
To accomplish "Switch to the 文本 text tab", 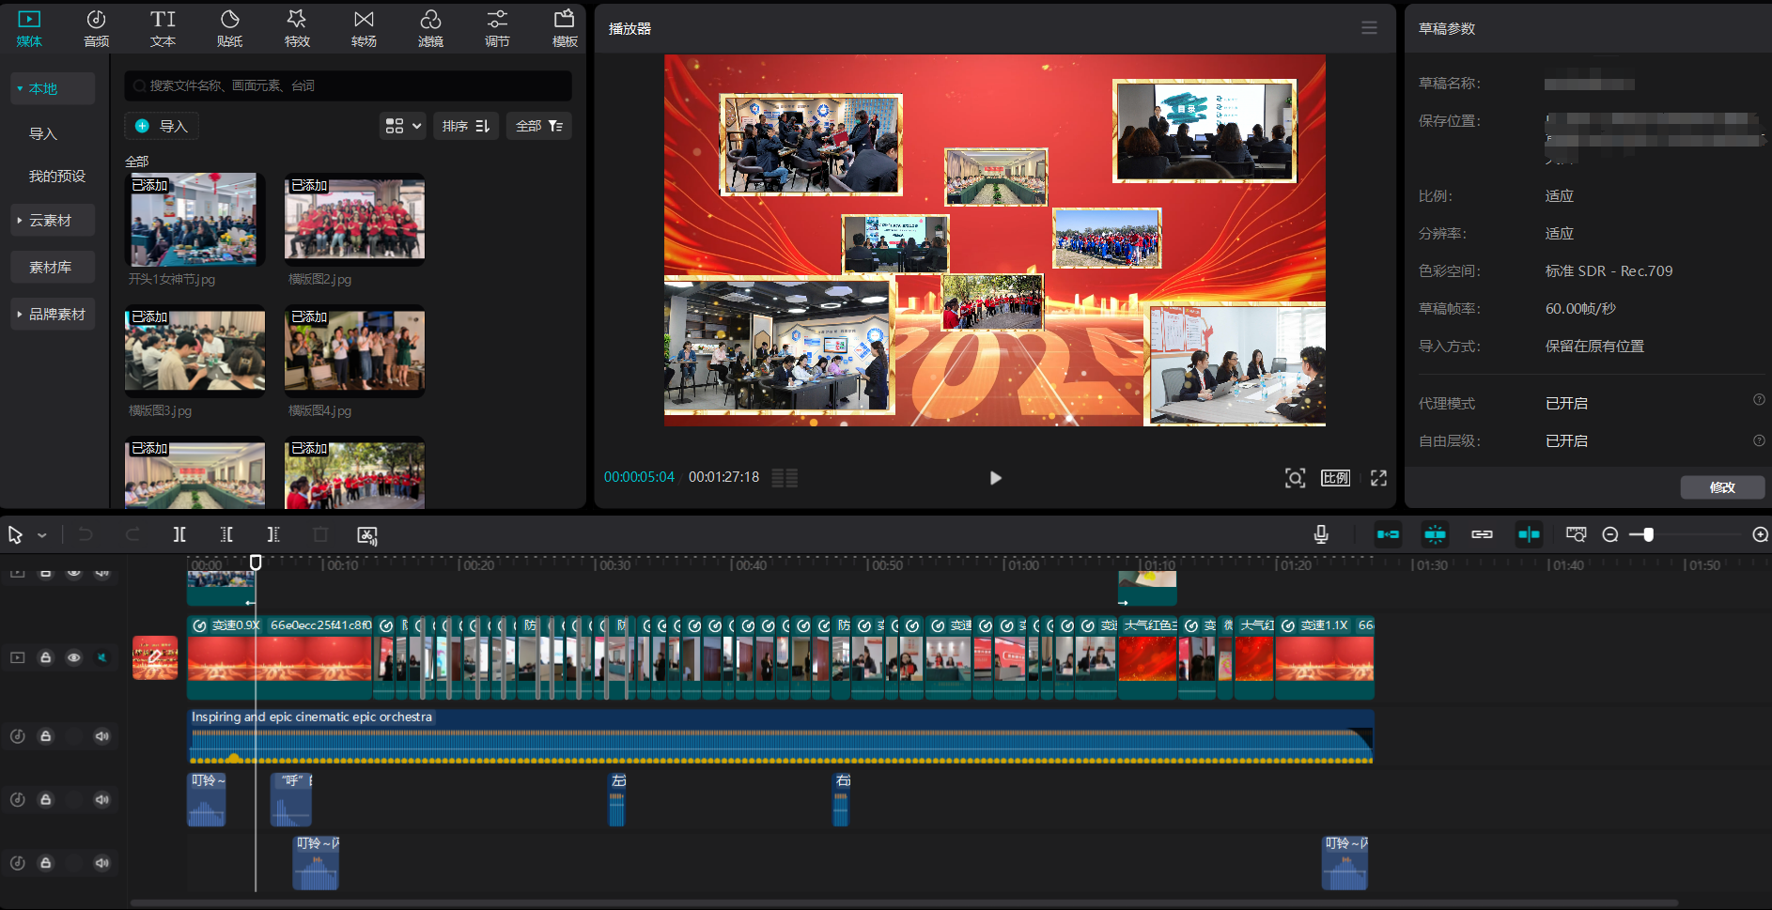I will 163,28.
